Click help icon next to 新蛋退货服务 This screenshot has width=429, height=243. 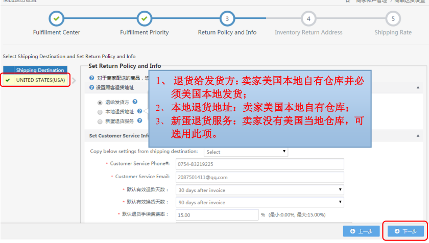pos(139,121)
